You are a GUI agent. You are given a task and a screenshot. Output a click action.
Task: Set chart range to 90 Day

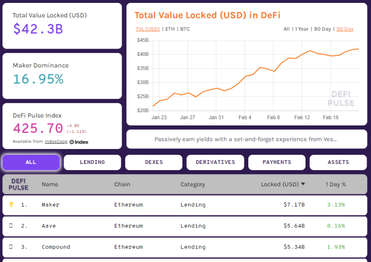(322, 29)
